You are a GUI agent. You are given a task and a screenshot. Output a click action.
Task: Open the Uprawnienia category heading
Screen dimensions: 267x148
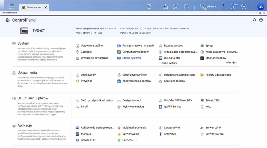click(x=27, y=73)
